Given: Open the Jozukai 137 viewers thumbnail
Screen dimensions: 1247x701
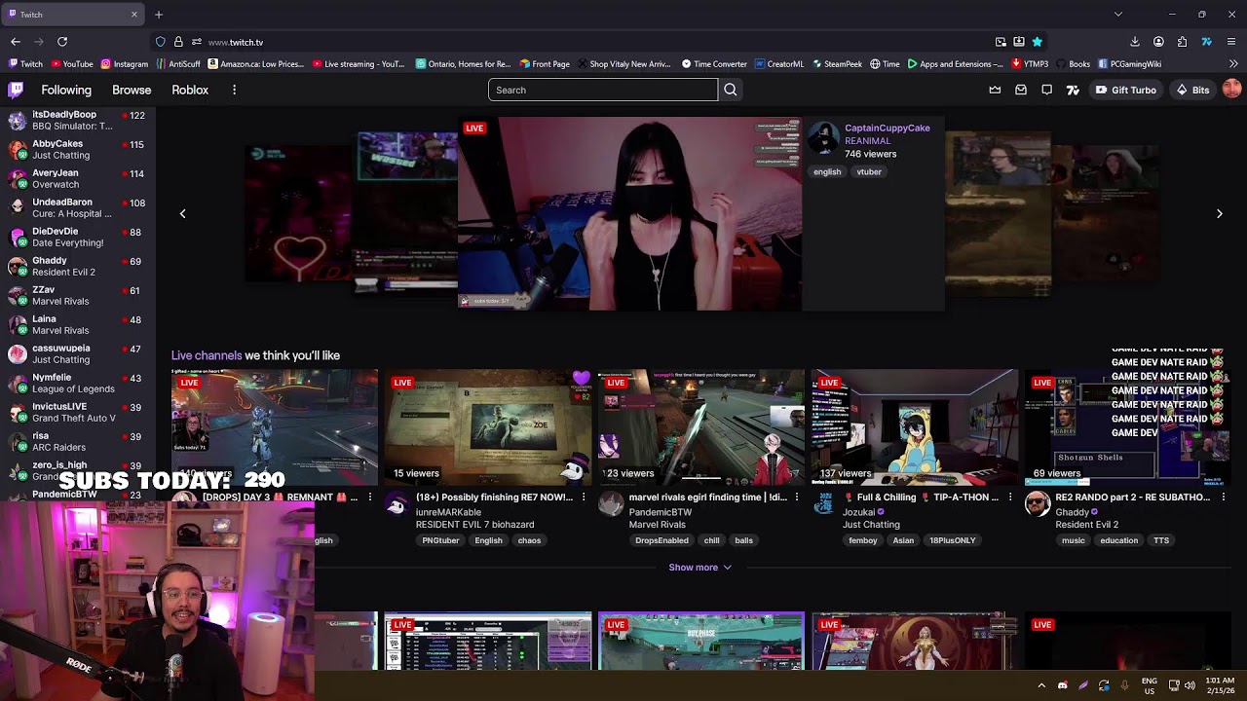Looking at the screenshot, I should tap(915, 427).
